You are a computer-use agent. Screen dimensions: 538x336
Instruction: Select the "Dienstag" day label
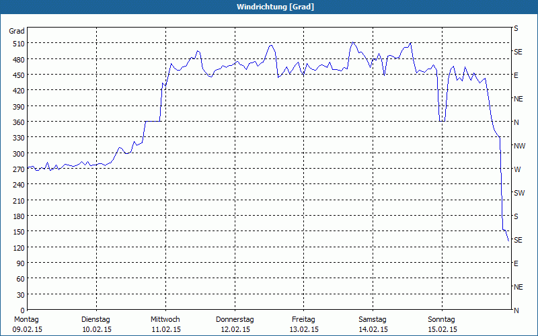click(x=95, y=320)
